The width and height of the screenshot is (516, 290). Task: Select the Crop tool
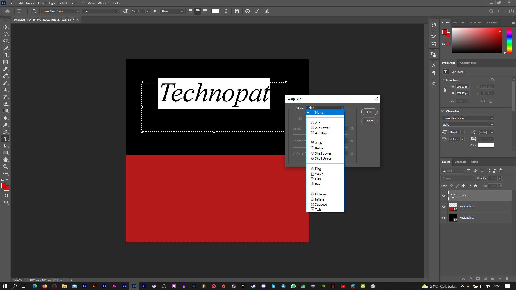click(x=5, y=55)
